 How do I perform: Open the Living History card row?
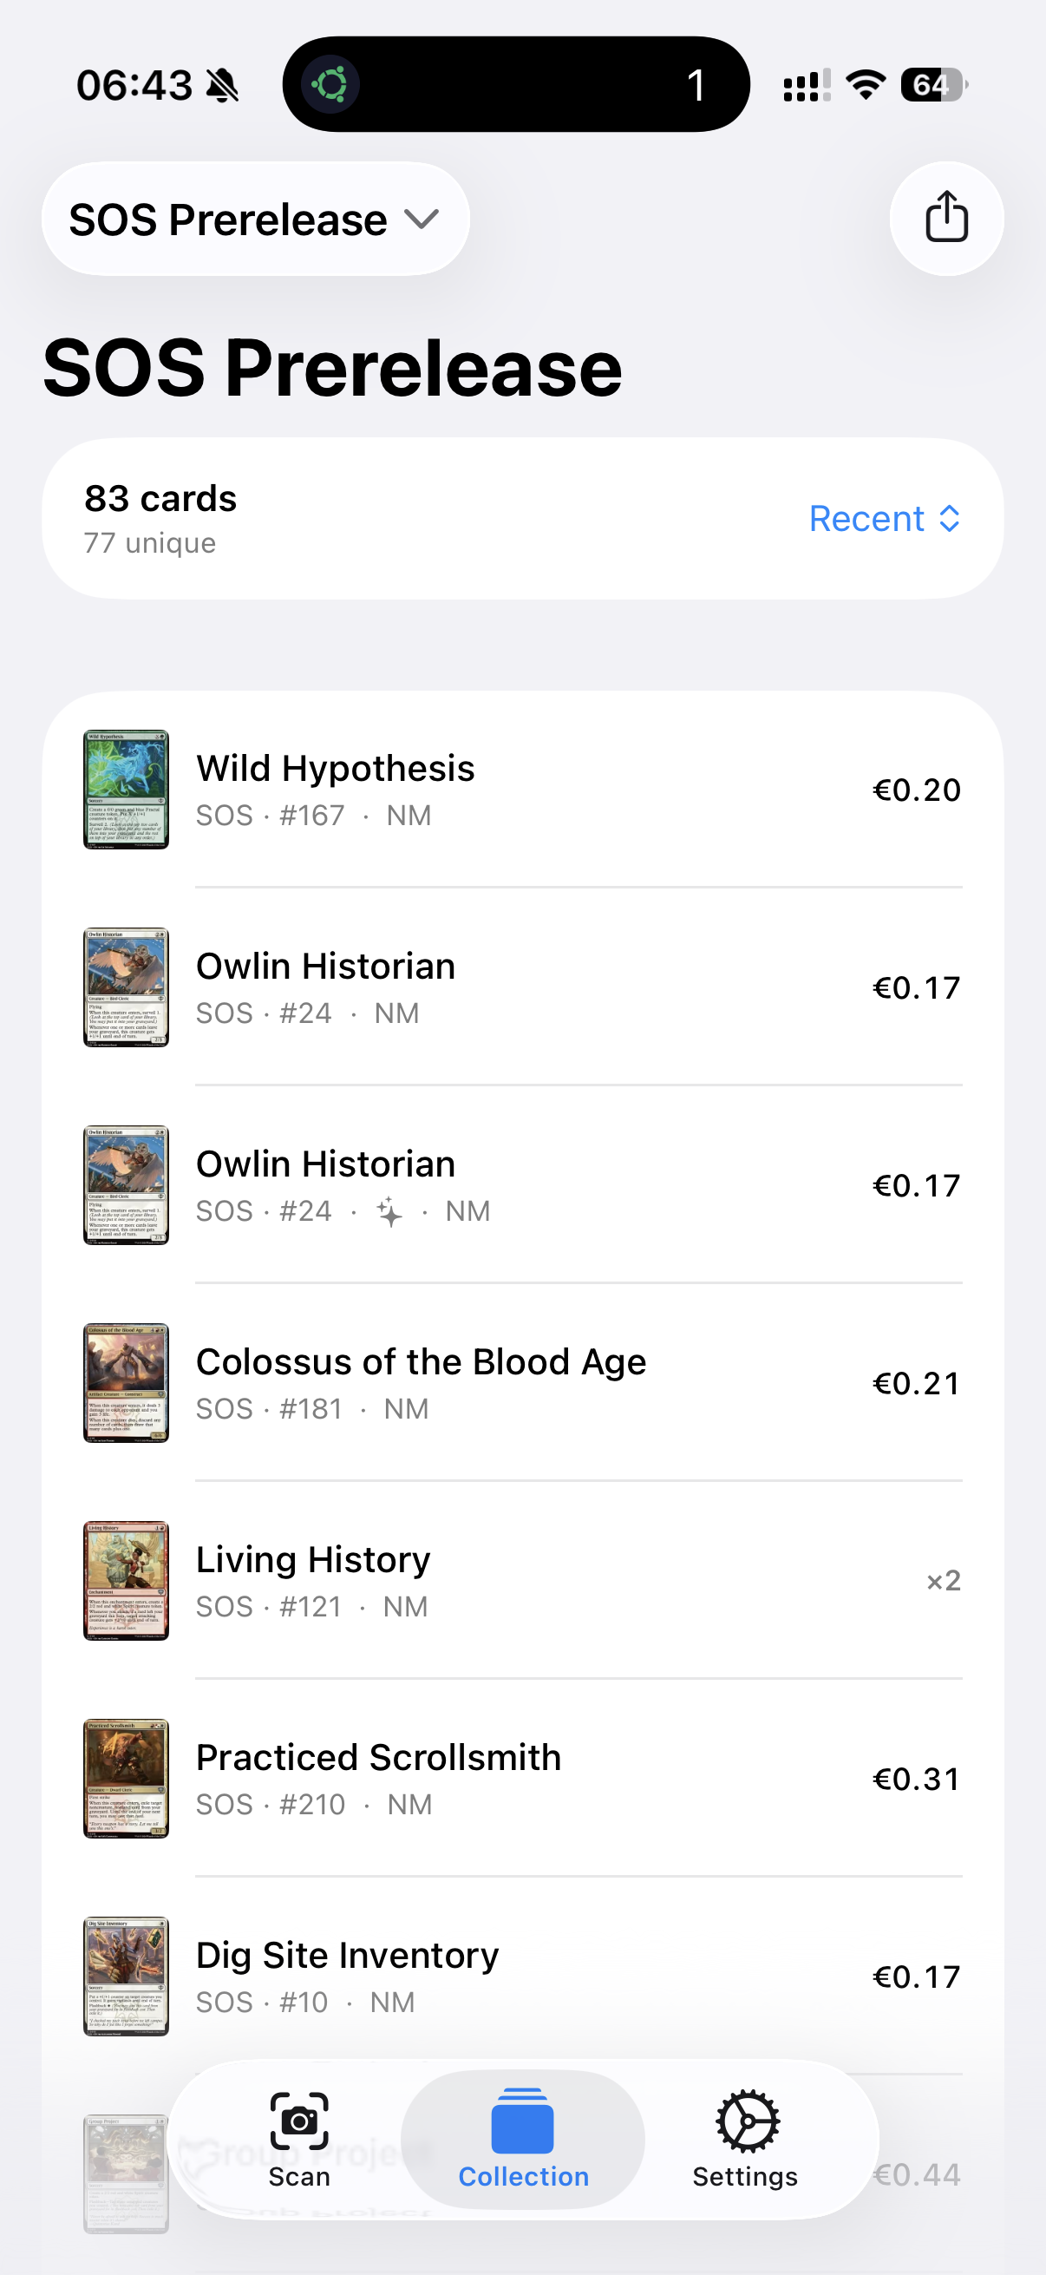click(313, 1579)
